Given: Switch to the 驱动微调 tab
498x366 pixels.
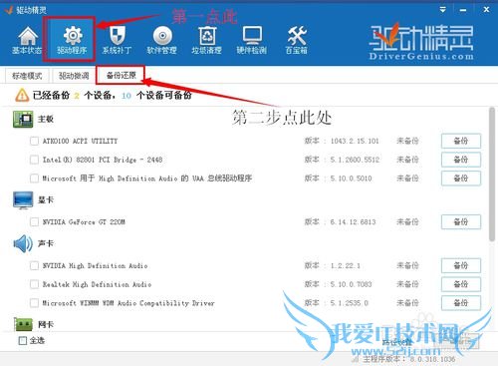Looking at the screenshot, I should point(74,76).
